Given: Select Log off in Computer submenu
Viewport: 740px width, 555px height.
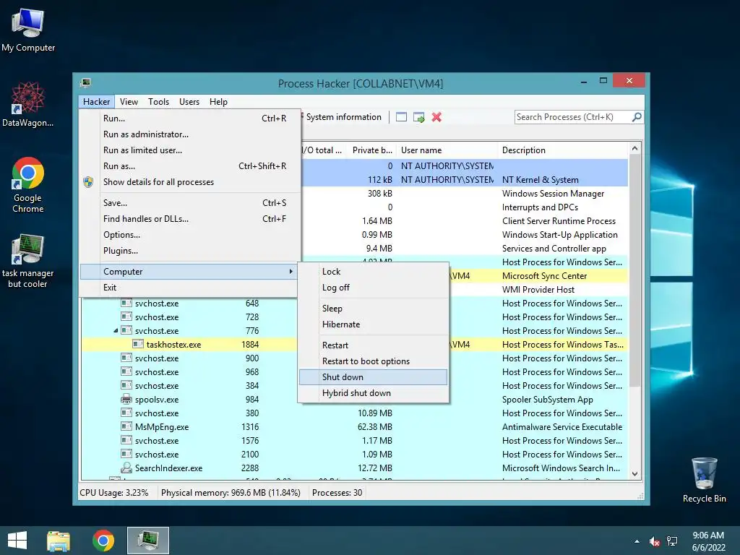Looking at the screenshot, I should 373,288.
